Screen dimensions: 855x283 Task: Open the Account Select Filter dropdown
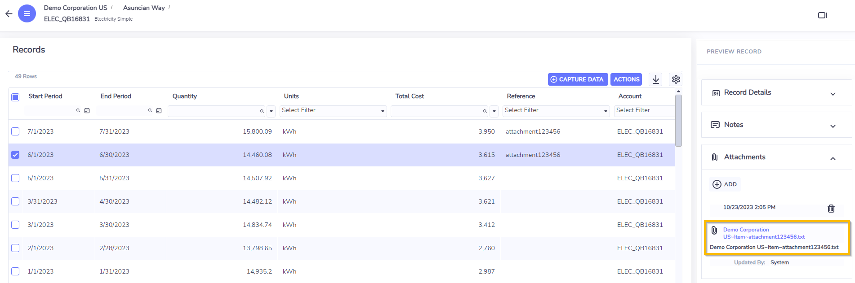tap(645, 111)
